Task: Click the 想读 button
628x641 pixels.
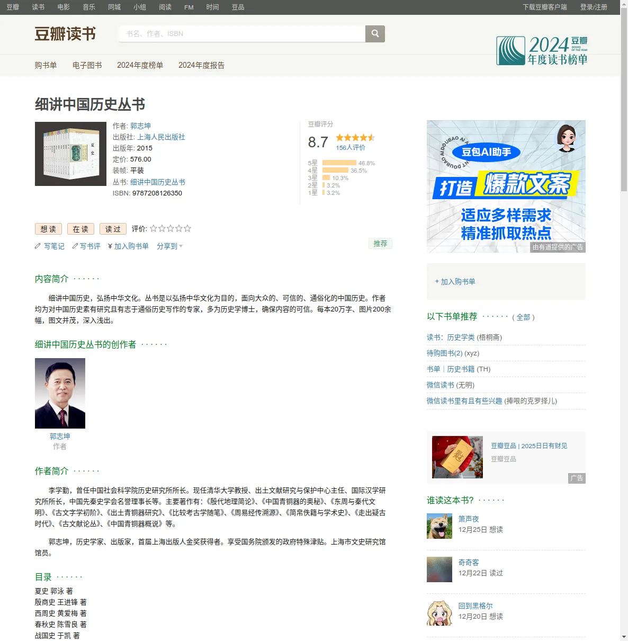Action: click(48, 229)
